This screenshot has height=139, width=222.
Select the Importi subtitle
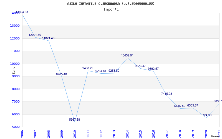click(111, 9)
